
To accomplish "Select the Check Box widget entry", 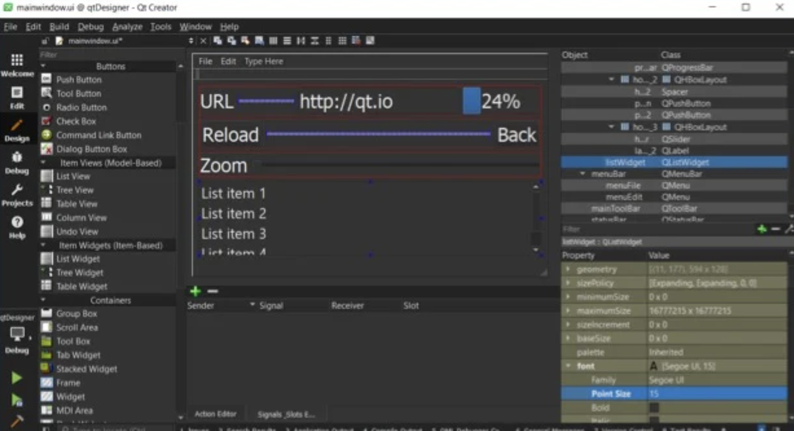I will pyautogui.click(x=76, y=121).
